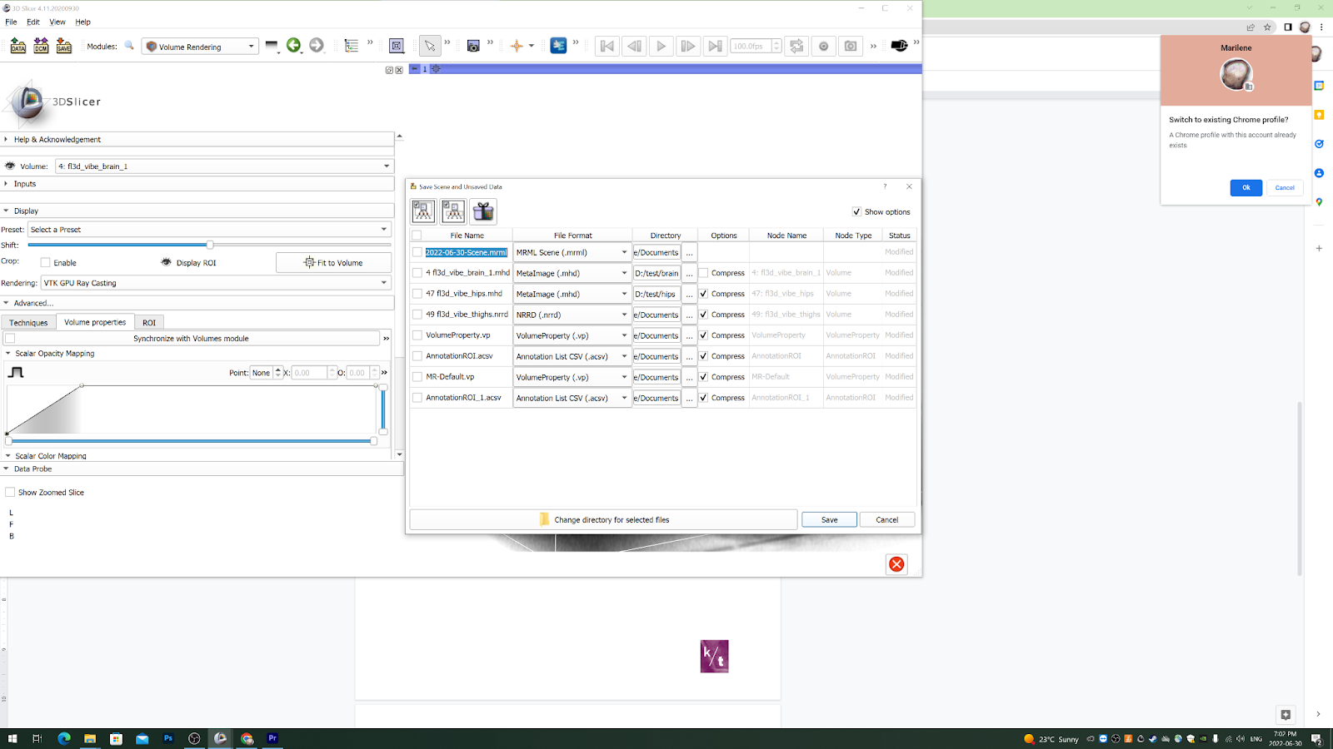Expand the Inputs section
Screen dimensions: 1333x749
197,184
